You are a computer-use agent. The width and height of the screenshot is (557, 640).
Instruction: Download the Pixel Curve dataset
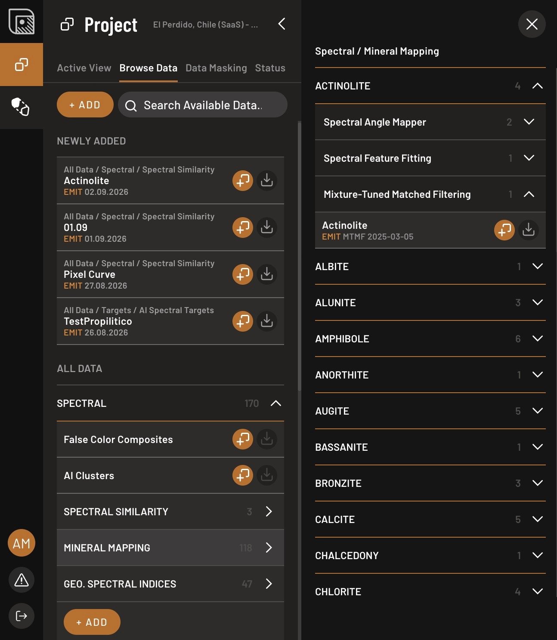tap(267, 274)
